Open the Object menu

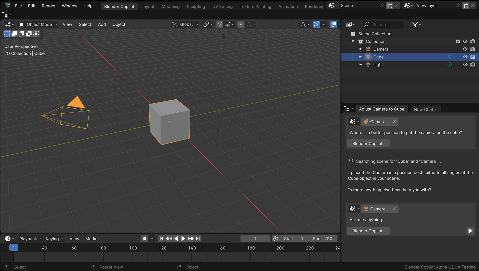pyautogui.click(x=119, y=24)
